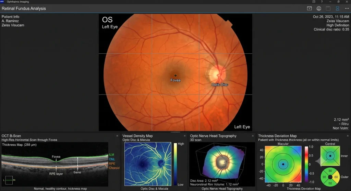This screenshot has width=351, height=191.
Task: Click the bottom sector in Outer chart
Action: [330, 183]
